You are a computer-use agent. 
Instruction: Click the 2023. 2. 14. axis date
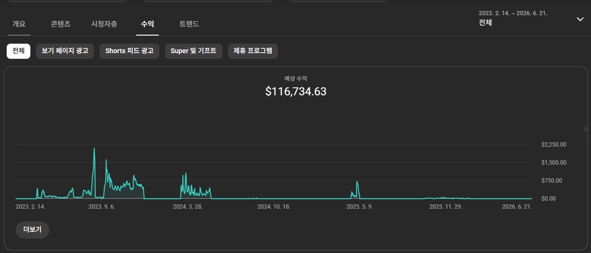tap(30, 207)
